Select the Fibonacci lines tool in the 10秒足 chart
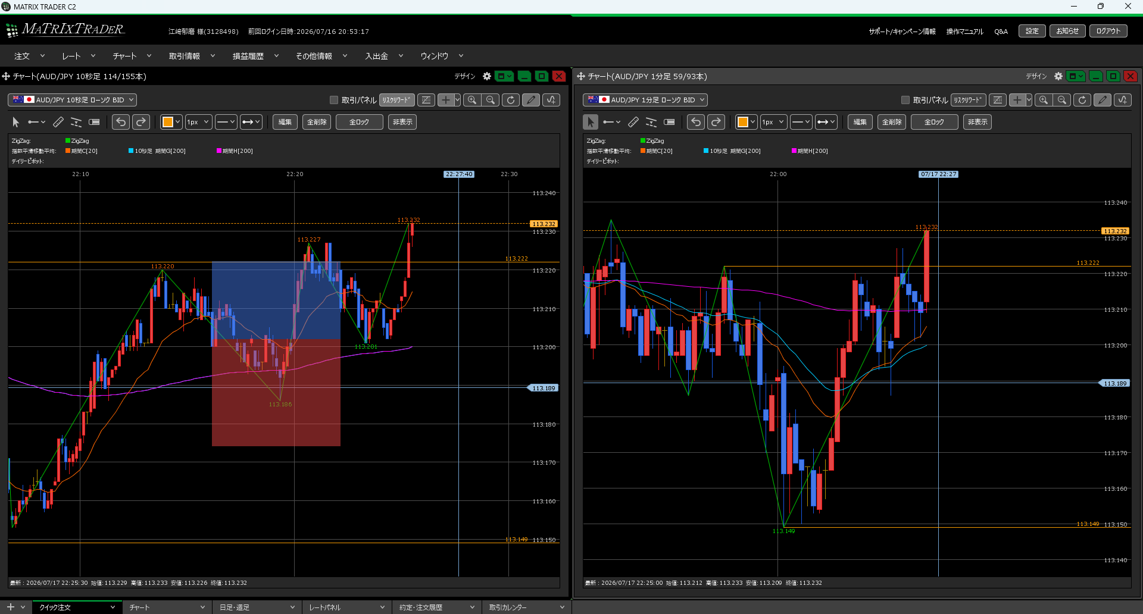The width and height of the screenshot is (1143, 614). coord(76,122)
